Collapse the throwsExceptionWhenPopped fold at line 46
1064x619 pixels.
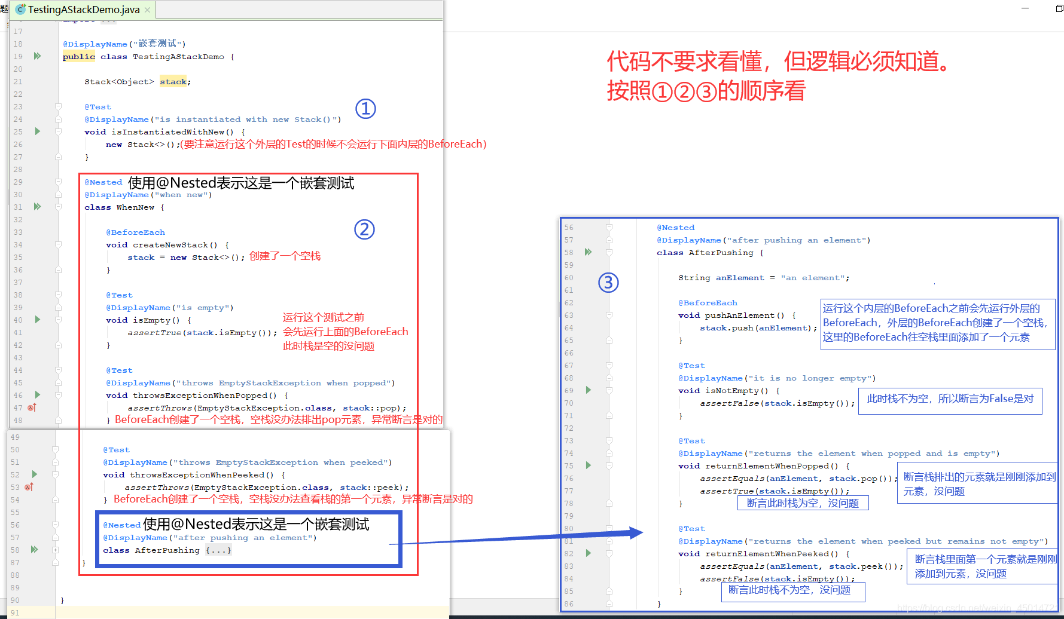[59, 395]
